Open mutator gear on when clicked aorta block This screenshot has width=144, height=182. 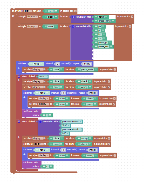click(x=19, y=76)
